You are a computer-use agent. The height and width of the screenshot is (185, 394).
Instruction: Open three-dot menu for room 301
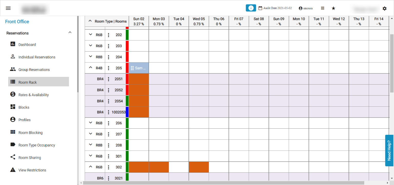pos(109,156)
